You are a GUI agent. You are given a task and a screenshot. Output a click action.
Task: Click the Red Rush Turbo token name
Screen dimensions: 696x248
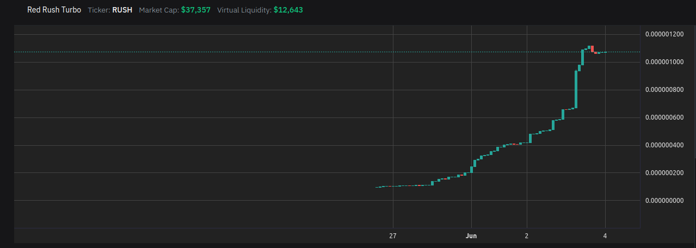coord(54,10)
